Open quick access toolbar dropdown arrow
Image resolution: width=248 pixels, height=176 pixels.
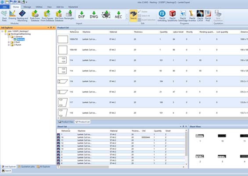click(26, 2)
